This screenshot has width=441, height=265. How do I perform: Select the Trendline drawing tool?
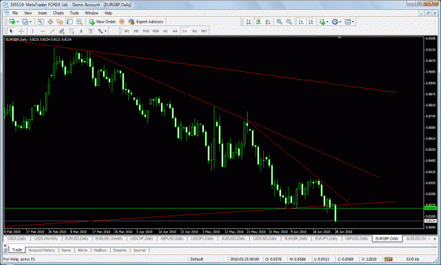click(52, 31)
